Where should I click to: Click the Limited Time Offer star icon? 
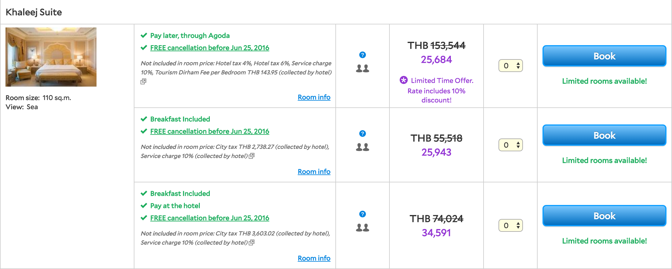click(x=404, y=80)
